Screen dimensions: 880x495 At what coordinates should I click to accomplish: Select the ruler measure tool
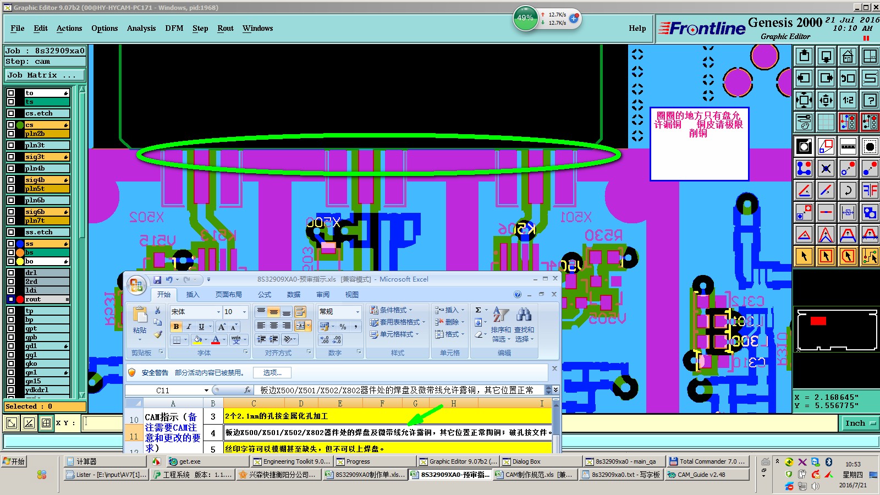pos(848,146)
